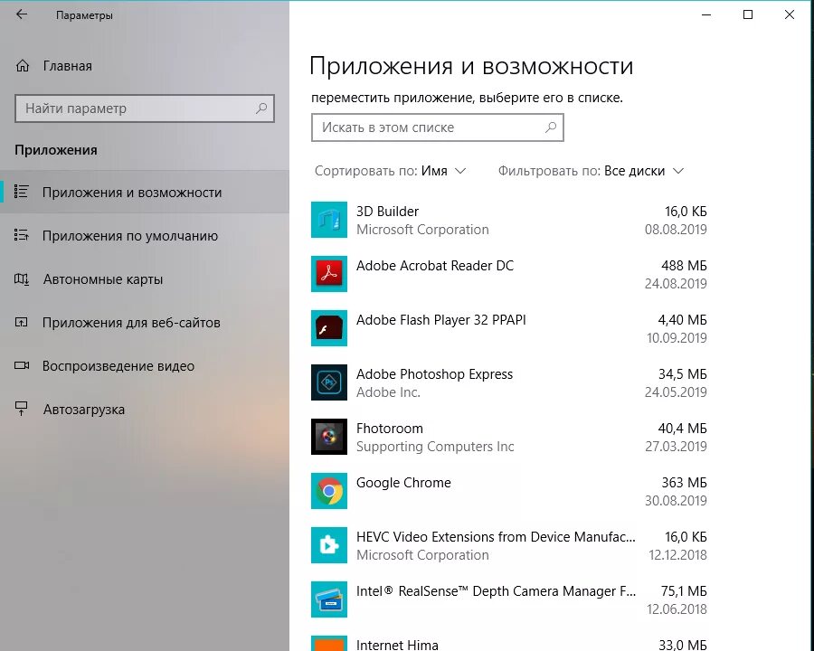This screenshot has width=814, height=651.
Task: Click the Adobe Flash Player icon
Action: coord(329,328)
